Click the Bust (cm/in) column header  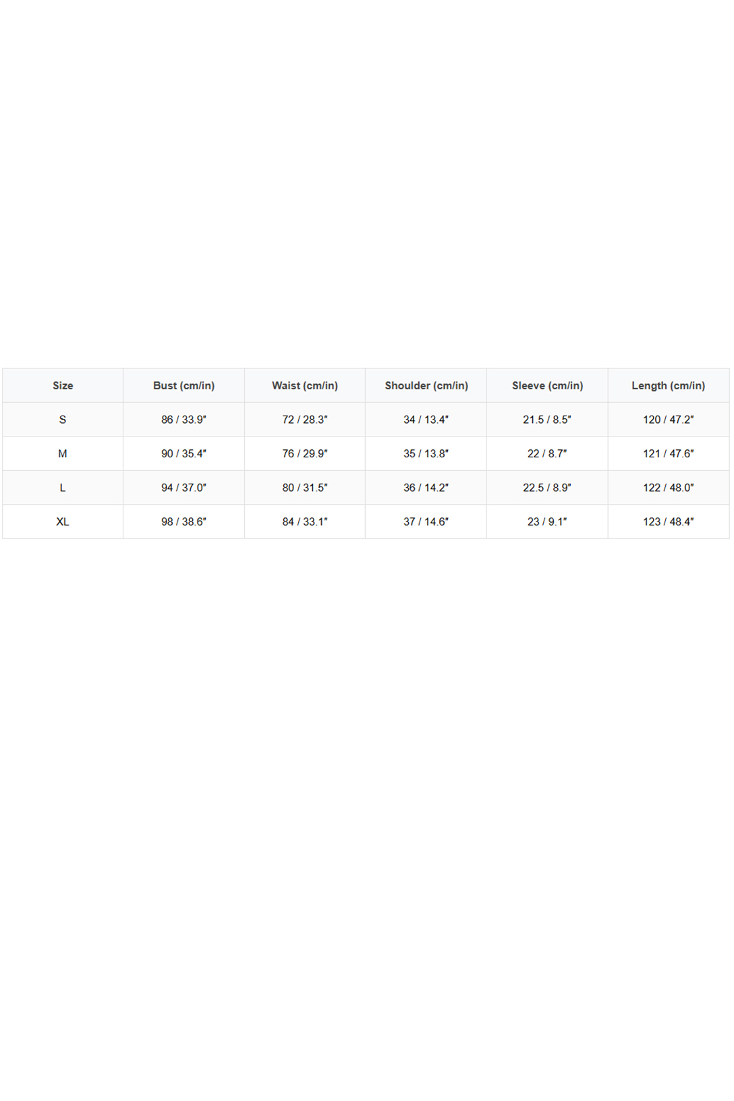pos(183,386)
